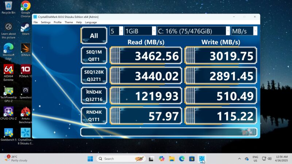Open File Explorer from taskbar
The height and width of the screenshot is (164, 292).
(x=172, y=159)
